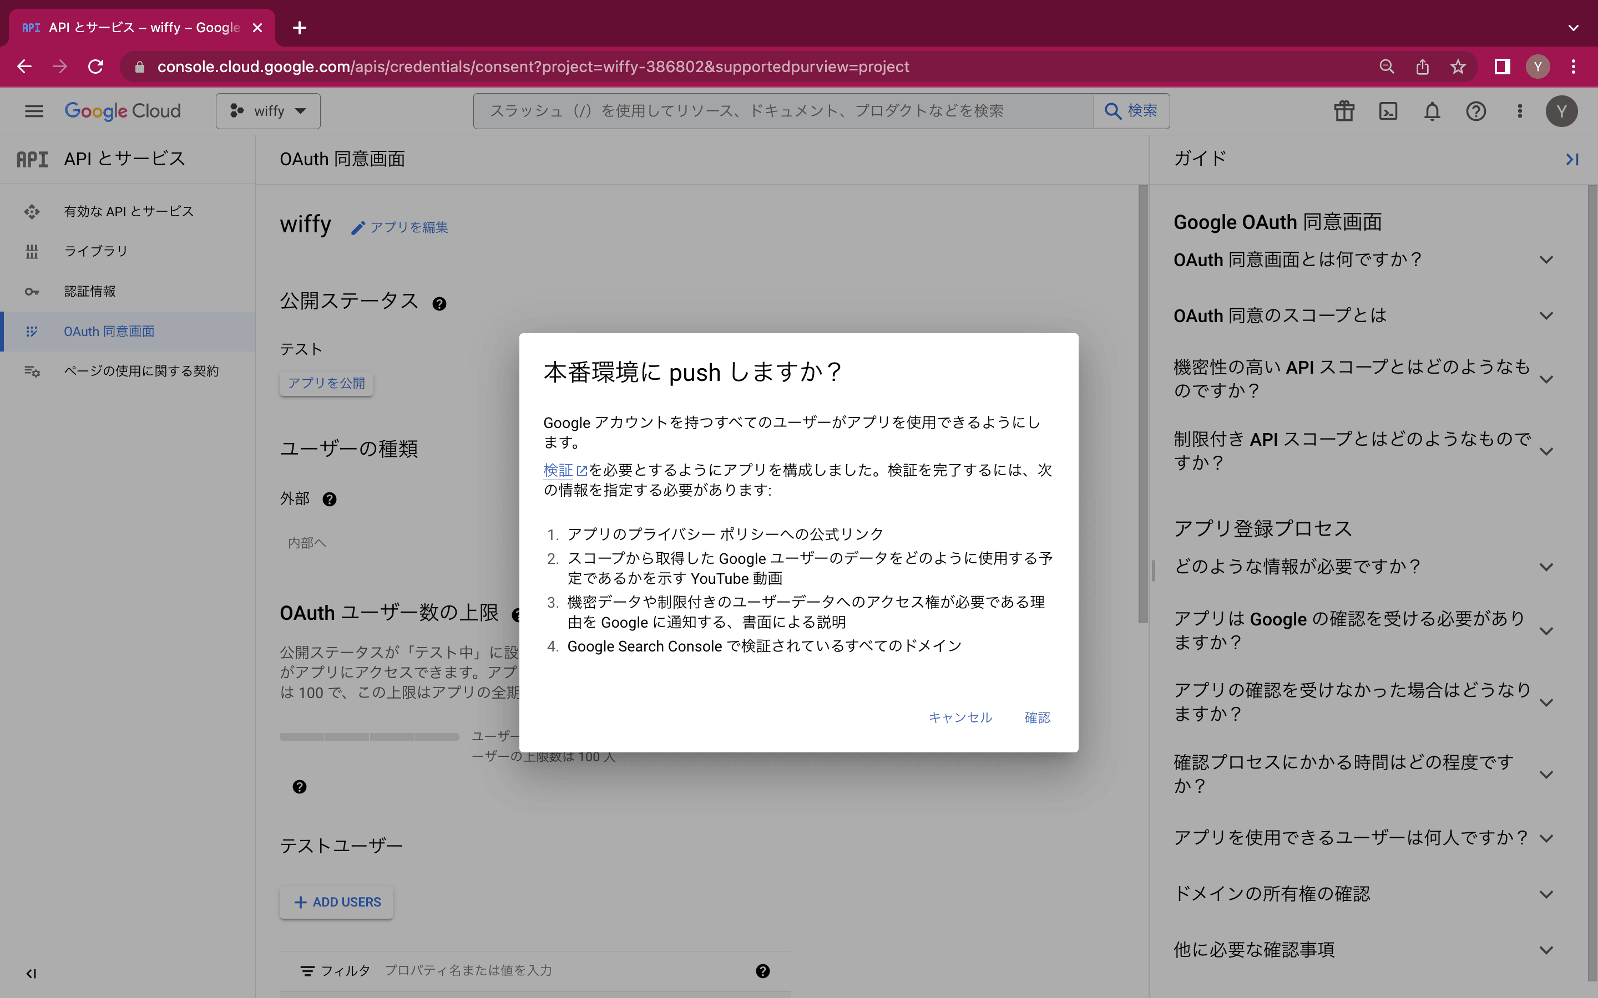
Task: Open notifications bell
Action: (1432, 111)
